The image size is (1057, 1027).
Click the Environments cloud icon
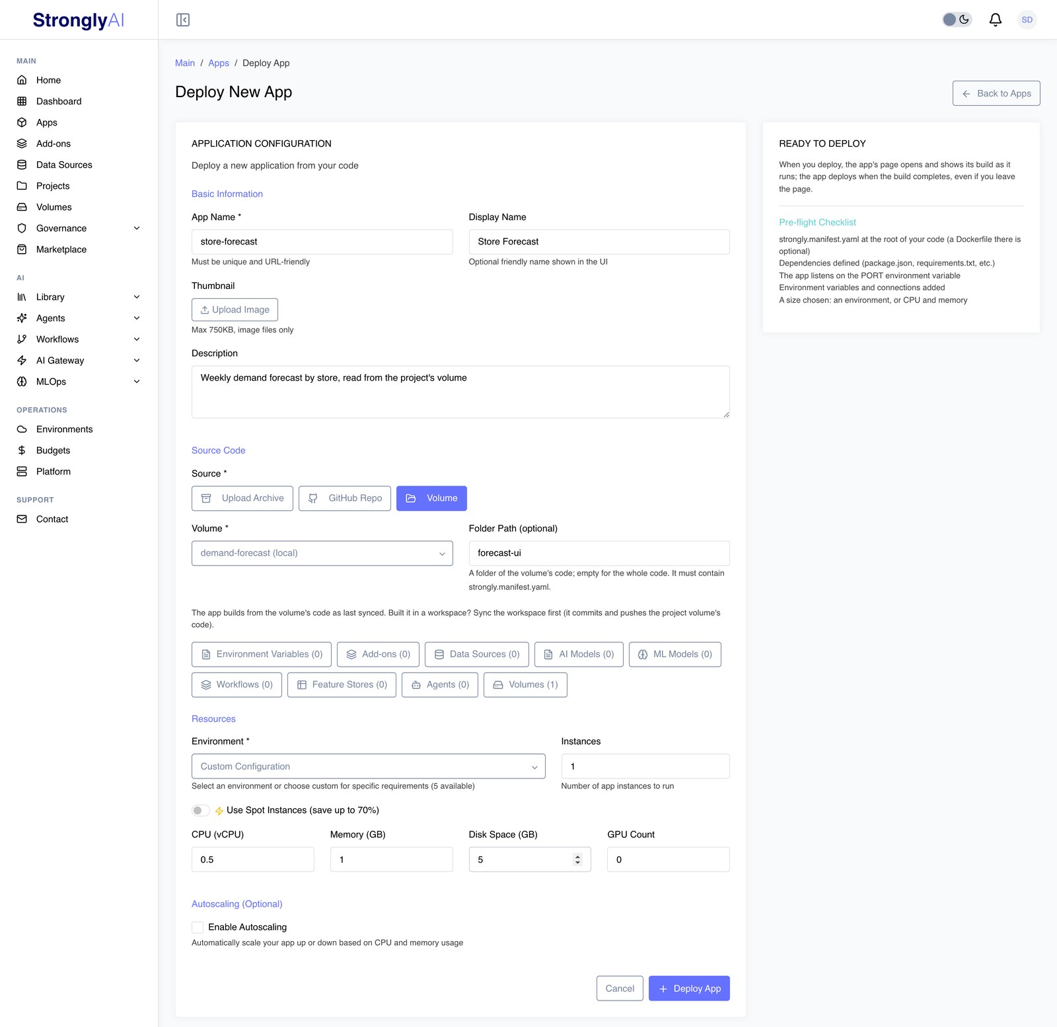(22, 429)
